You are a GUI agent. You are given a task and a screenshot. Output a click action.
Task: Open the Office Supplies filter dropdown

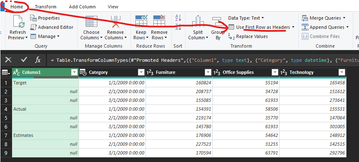[x=275, y=73]
